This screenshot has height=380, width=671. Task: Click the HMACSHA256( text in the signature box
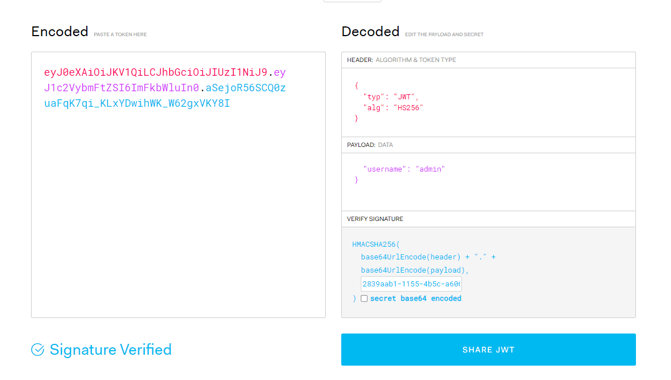378,245
